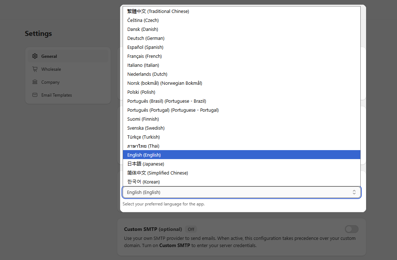The image size is (397, 260).
Task: Click the Custom SMTP Off badge
Action: point(191,229)
